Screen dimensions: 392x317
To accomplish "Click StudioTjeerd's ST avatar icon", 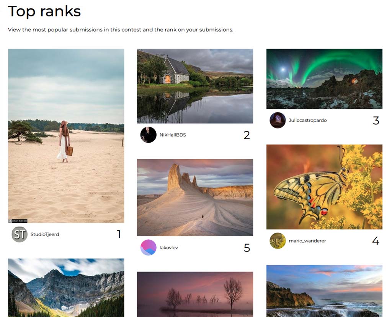I will click(20, 234).
